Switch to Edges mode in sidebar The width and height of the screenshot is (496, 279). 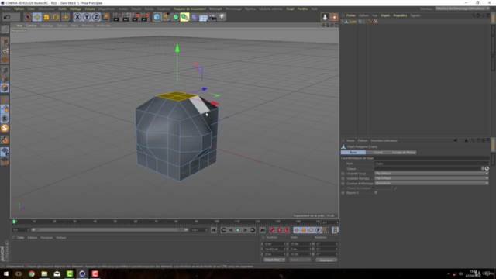point(5,79)
